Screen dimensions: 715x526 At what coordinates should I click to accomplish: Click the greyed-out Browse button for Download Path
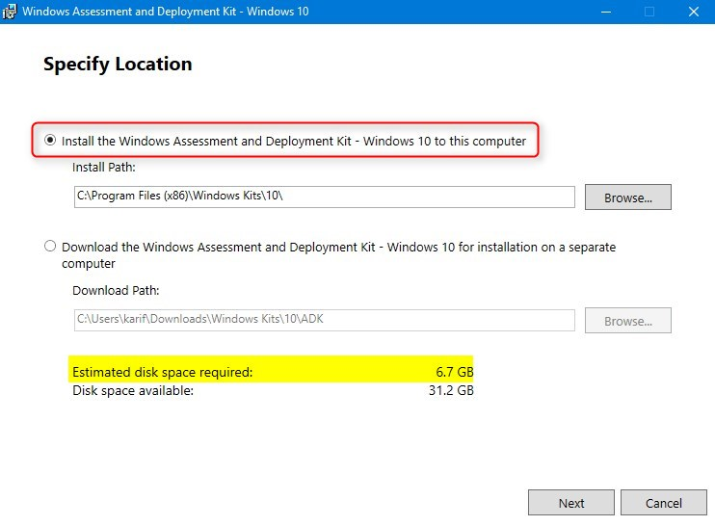coord(627,321)
